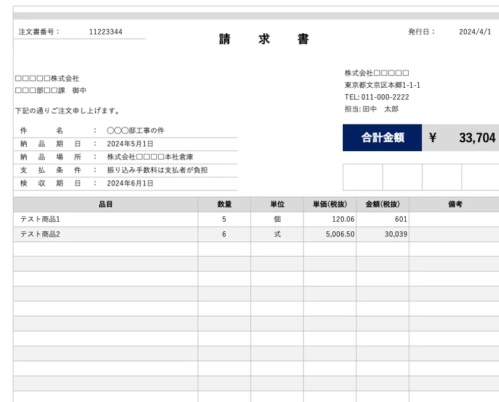Select the 備考 column header

pos(454,204)
